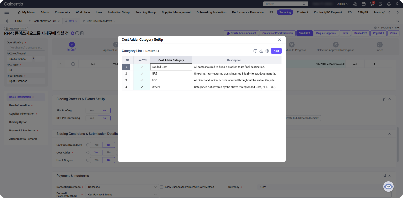This screenshot has width=403, height=198.
Task: Click the calendar icon in top bar
Action: coord(363,4)
